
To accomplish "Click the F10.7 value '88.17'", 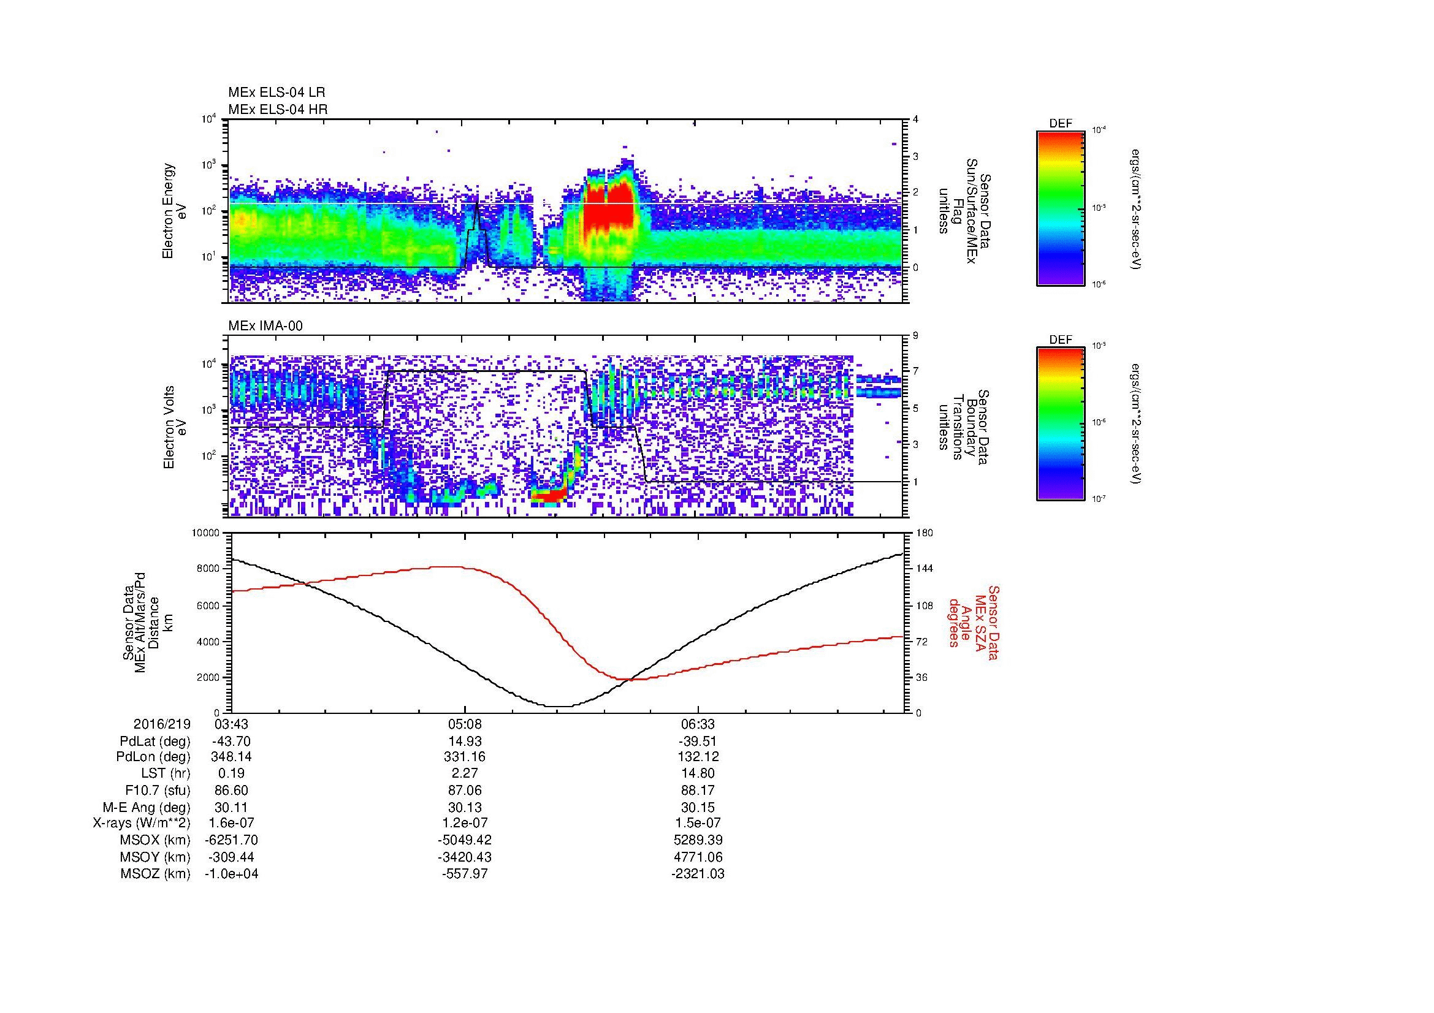I will point(698,790).
